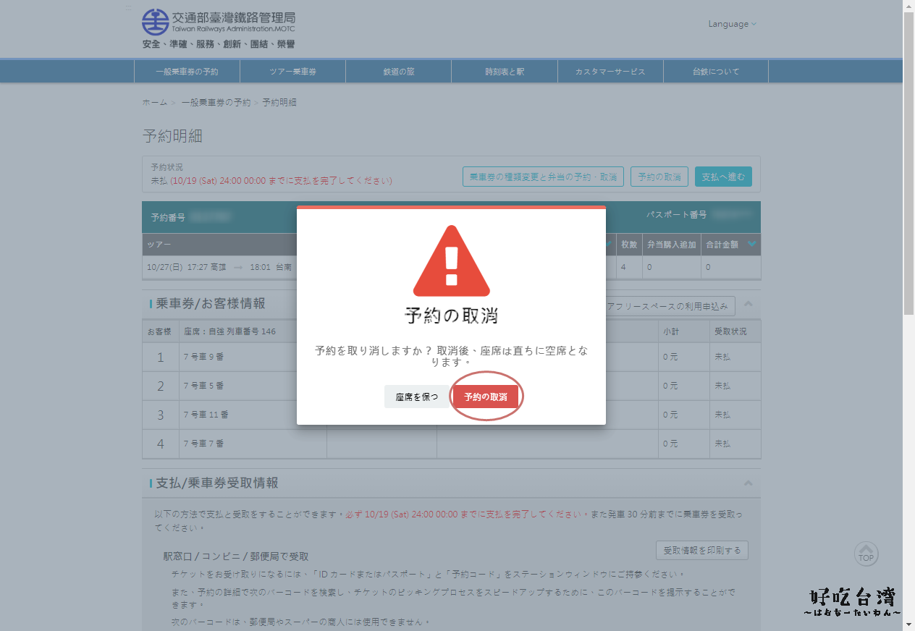Collapse the 支払/乗車券受取情報 section

(749, 483)
